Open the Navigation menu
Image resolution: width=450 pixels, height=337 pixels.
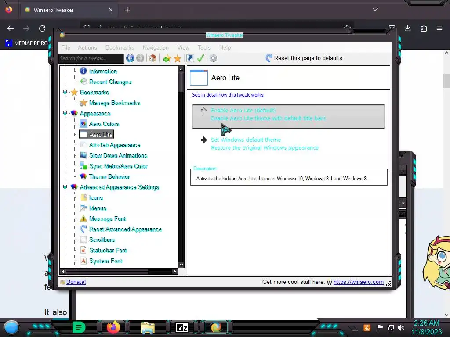[x=156, y=47]
